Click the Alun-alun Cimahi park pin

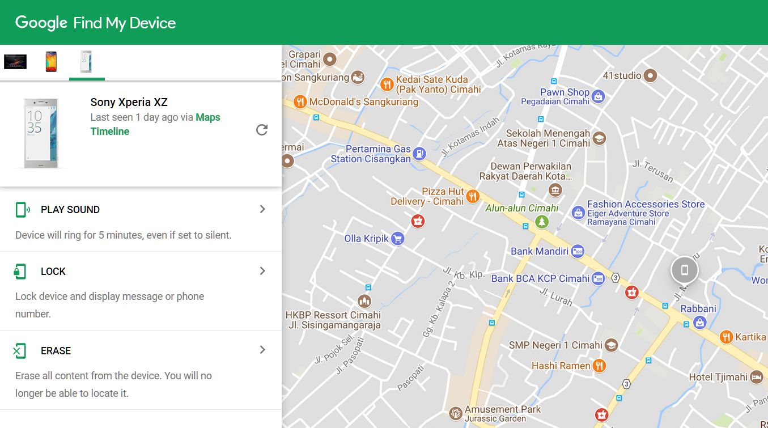tap(542, 221)
